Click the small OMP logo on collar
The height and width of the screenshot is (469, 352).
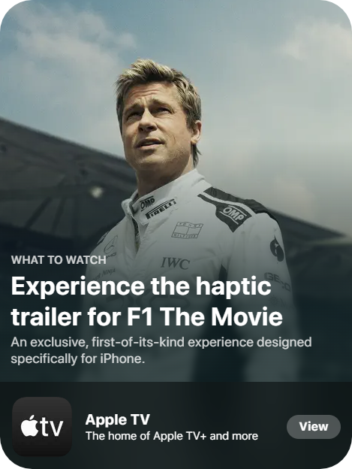[147, 202]
